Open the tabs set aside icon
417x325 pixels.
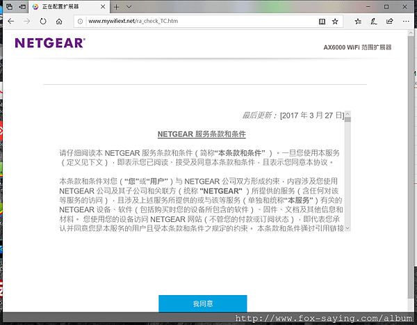(9, 7)
